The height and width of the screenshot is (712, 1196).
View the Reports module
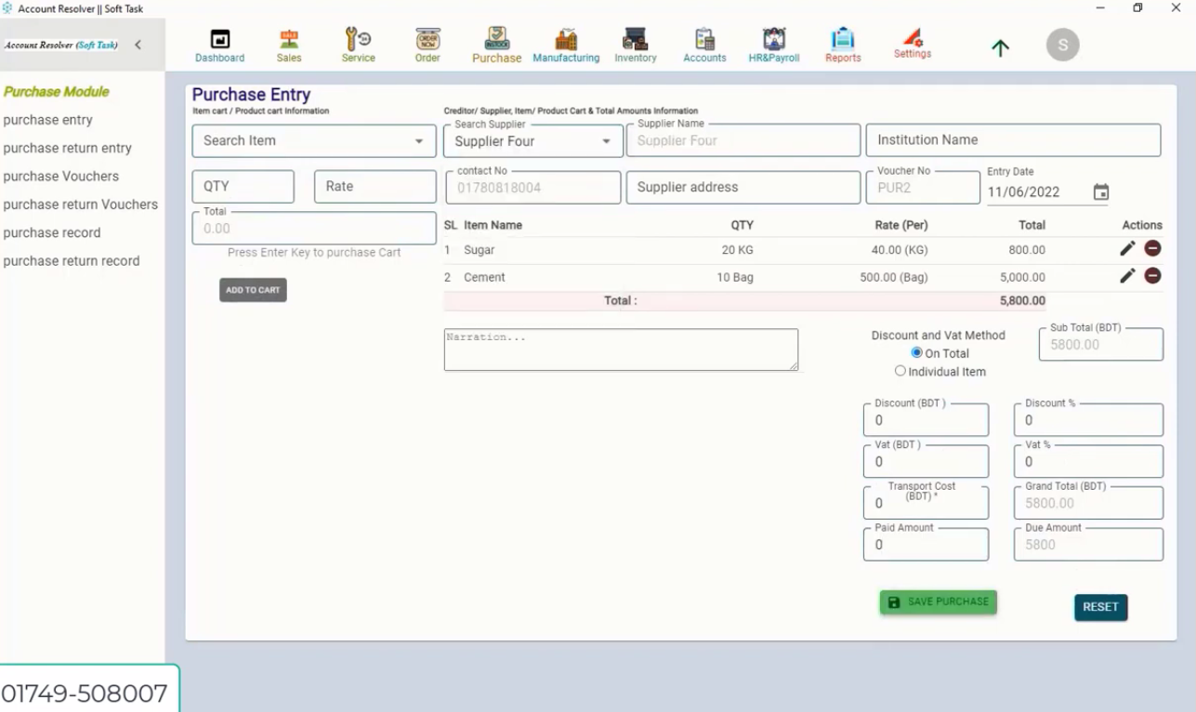coord(842,45)
